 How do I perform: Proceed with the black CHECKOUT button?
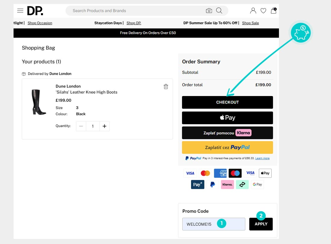point(227,102)
